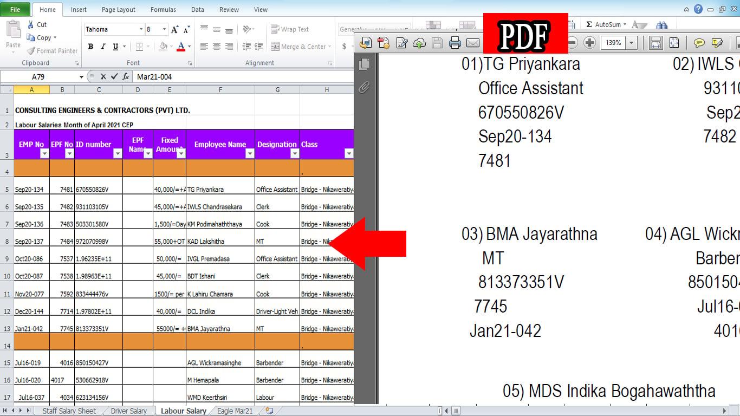Open the email attachment icon in PDF toolbar

pyautogui.click(x=472, y=42)
